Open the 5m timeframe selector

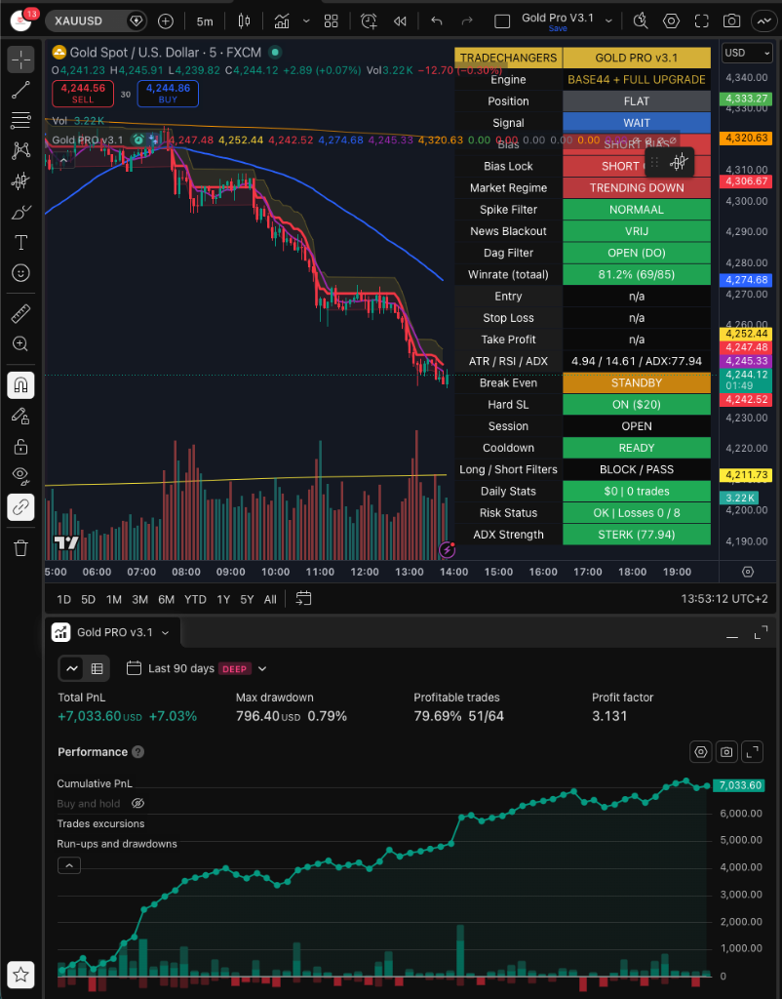pyautogui.click(x=205, y=21)
